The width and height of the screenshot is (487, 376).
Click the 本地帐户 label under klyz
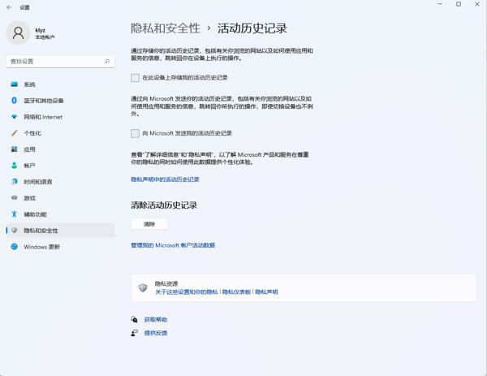[45, 37]
